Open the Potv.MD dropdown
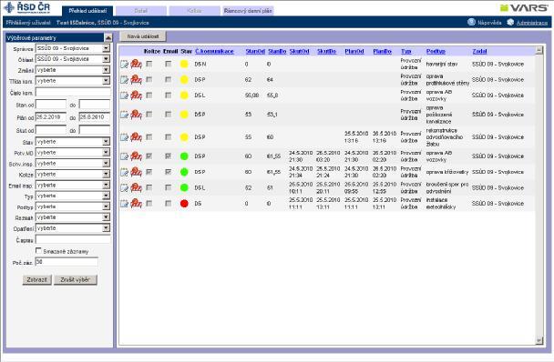The width and height of the screenshot is (554, 362). point(73,153)
